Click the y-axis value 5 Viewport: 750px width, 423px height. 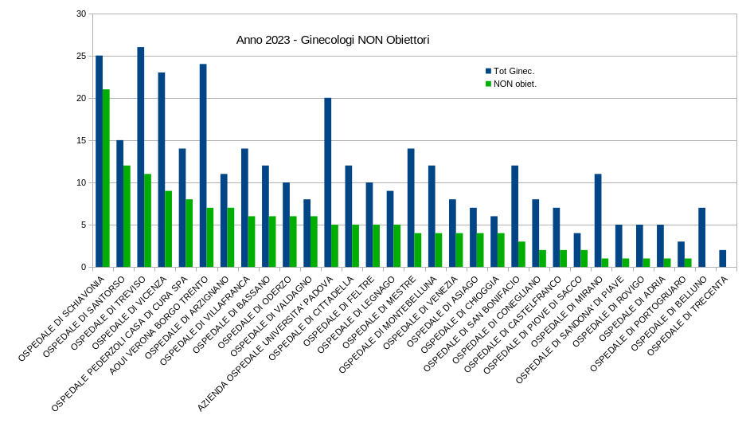click(84, 225)
